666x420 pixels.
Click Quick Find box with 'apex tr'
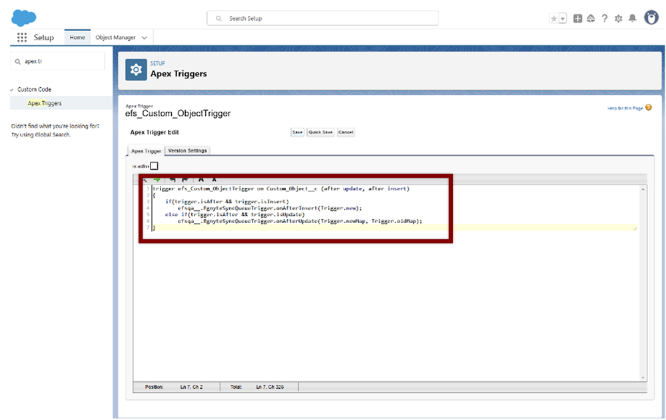58,62
